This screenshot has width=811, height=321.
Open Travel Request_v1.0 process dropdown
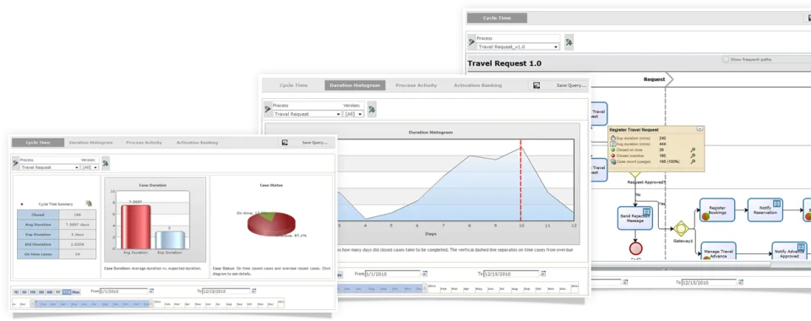point(518,46)
